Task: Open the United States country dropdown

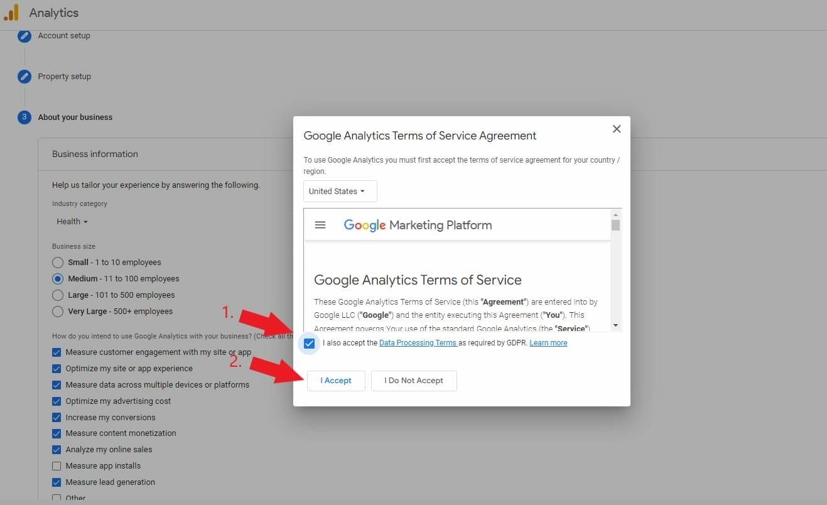Action: click(339, 191)
